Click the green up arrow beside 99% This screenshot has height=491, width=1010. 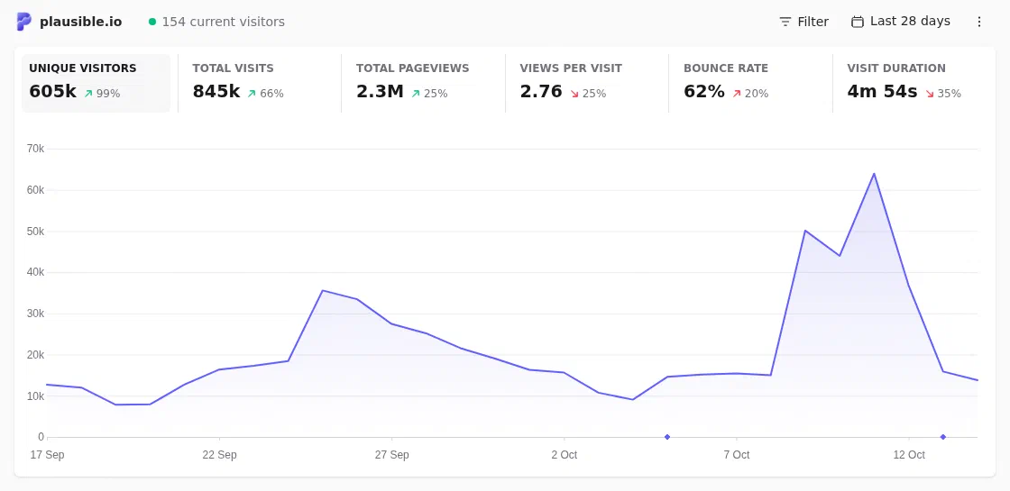[88, 94]
